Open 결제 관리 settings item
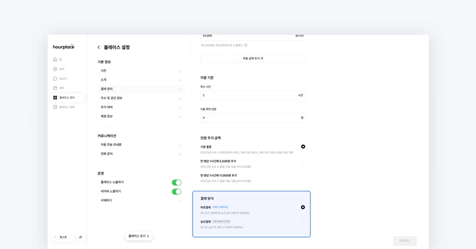The image size is (476, 249). point(141,89)
